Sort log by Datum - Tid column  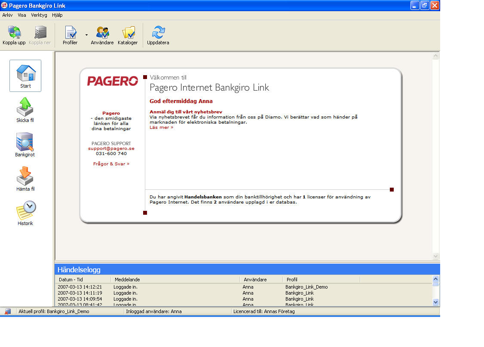pos(83,280)
